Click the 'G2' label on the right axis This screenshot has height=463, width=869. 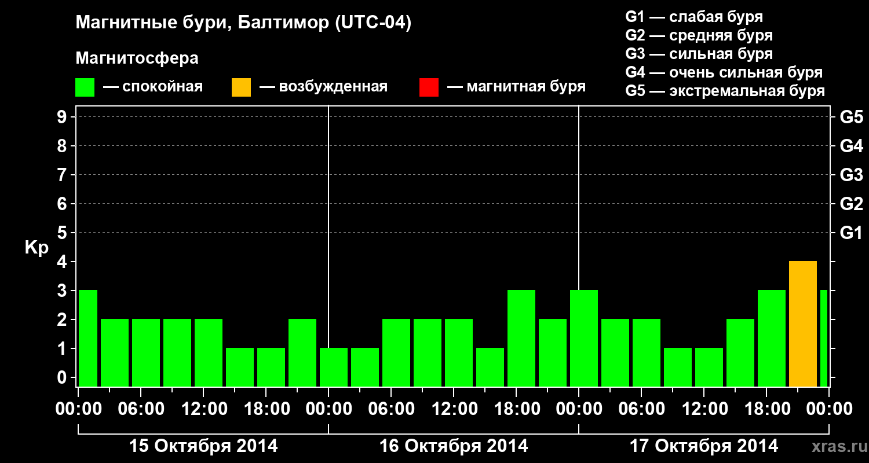pos(851,204)
